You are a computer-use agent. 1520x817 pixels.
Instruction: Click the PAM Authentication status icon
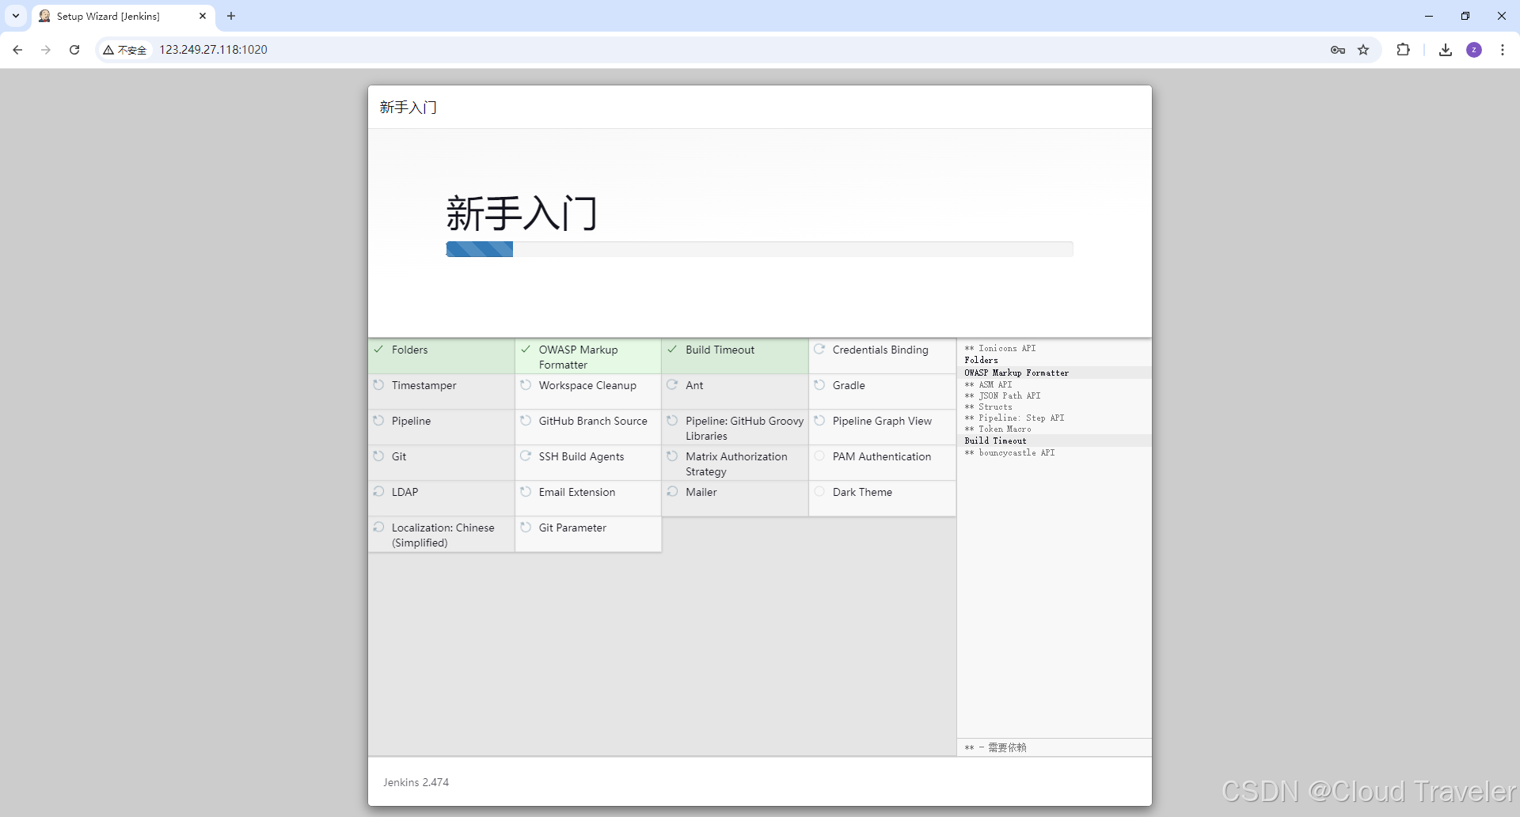click(819, 456)
